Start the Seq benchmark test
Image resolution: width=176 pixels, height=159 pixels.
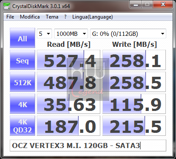coord(22,60)
